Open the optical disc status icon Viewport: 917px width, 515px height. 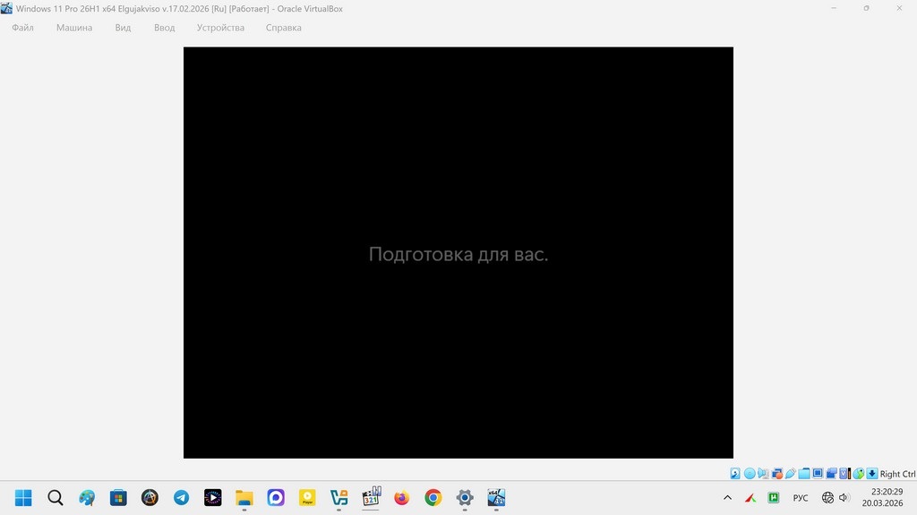[750, 474]
